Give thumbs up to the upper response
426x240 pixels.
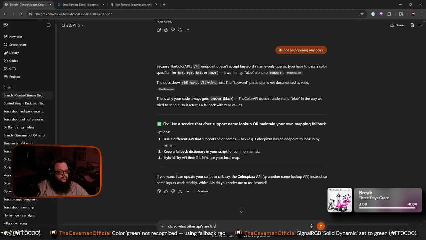coord(166,30)
